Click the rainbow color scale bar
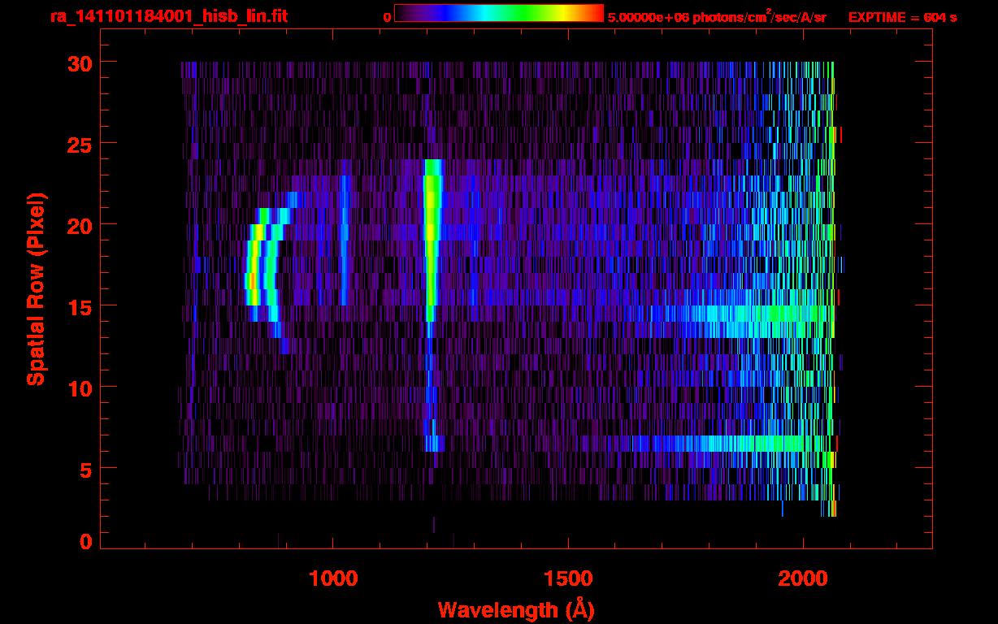Screen dimensions: 998x624 499,13
